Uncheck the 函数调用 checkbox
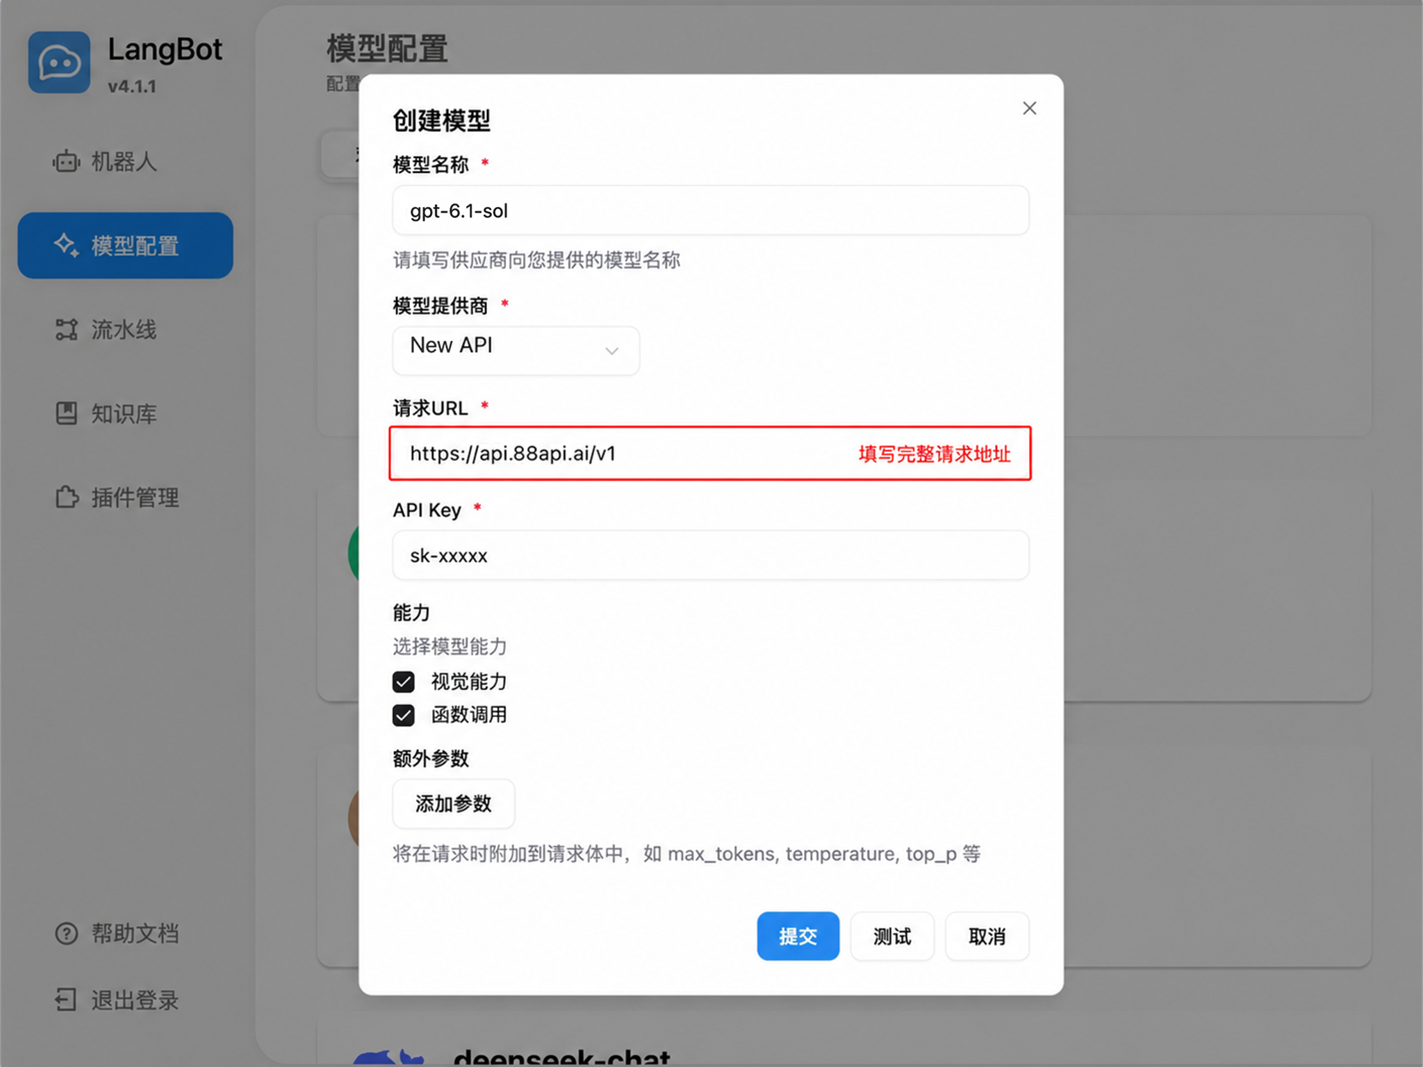This screenshot has width=1423, height=1067. (404, 715)
